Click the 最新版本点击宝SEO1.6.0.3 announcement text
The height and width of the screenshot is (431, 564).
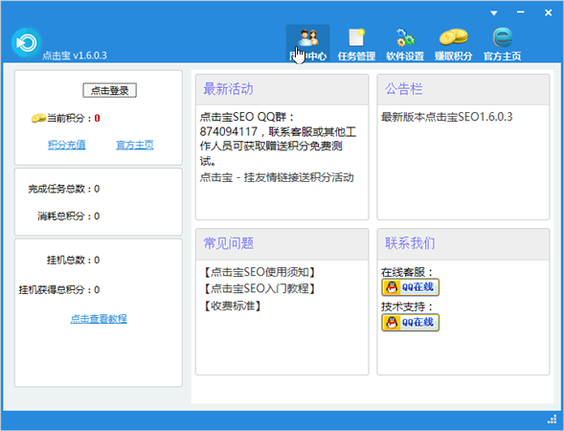point(447,117)
